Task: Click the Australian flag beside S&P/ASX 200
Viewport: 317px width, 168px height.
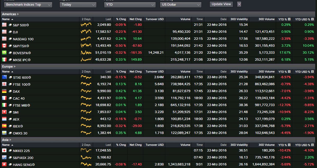Action: (4, 157)
